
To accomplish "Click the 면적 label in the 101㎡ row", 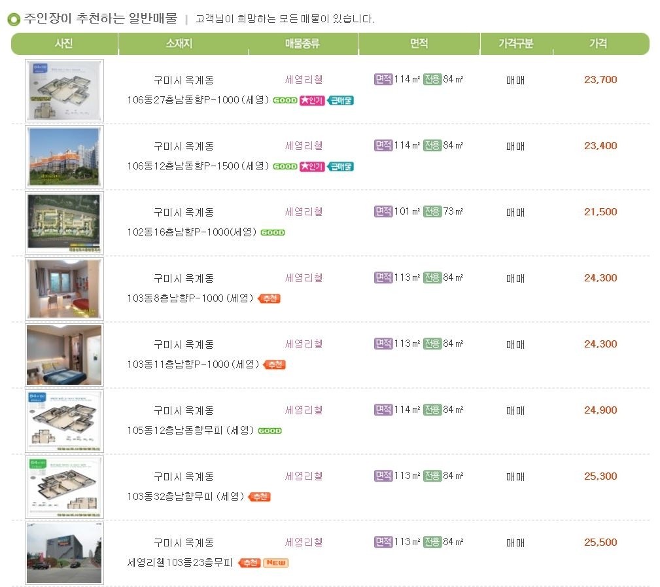I will (383, 211).
